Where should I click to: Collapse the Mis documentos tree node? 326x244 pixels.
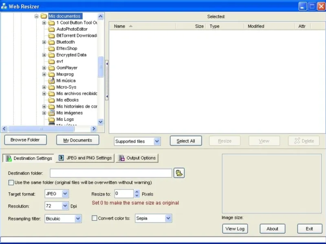36,16
